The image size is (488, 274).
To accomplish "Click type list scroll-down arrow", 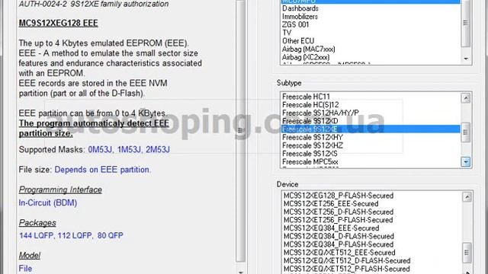I will click(466, 59).
